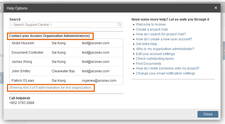Viewport: 225px width, 124px height.
Task: Open How do I create a new user account
Action: (x=164, y=39)
